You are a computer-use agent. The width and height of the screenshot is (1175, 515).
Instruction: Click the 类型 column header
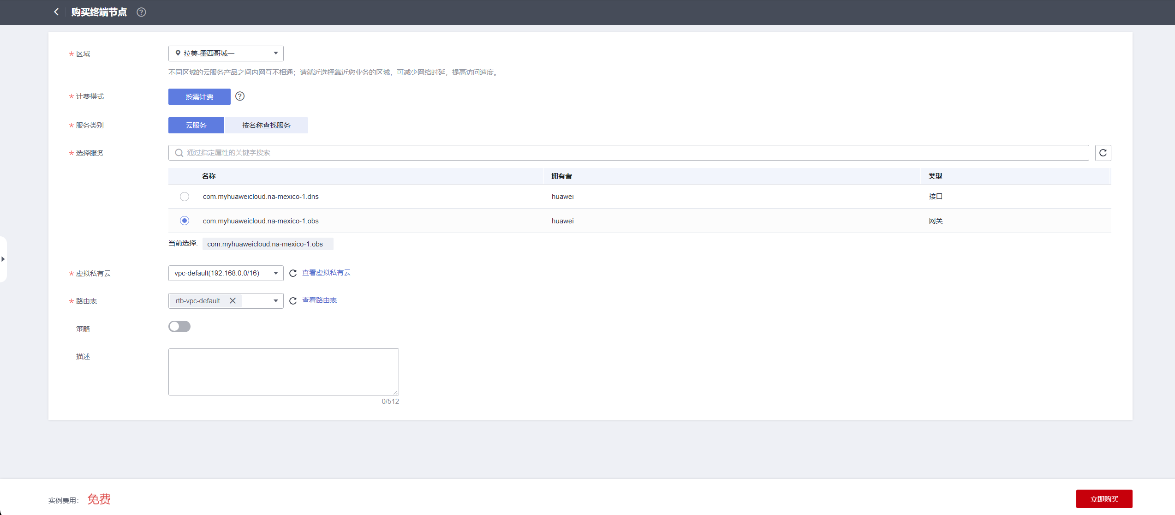(x=936, y=176)
